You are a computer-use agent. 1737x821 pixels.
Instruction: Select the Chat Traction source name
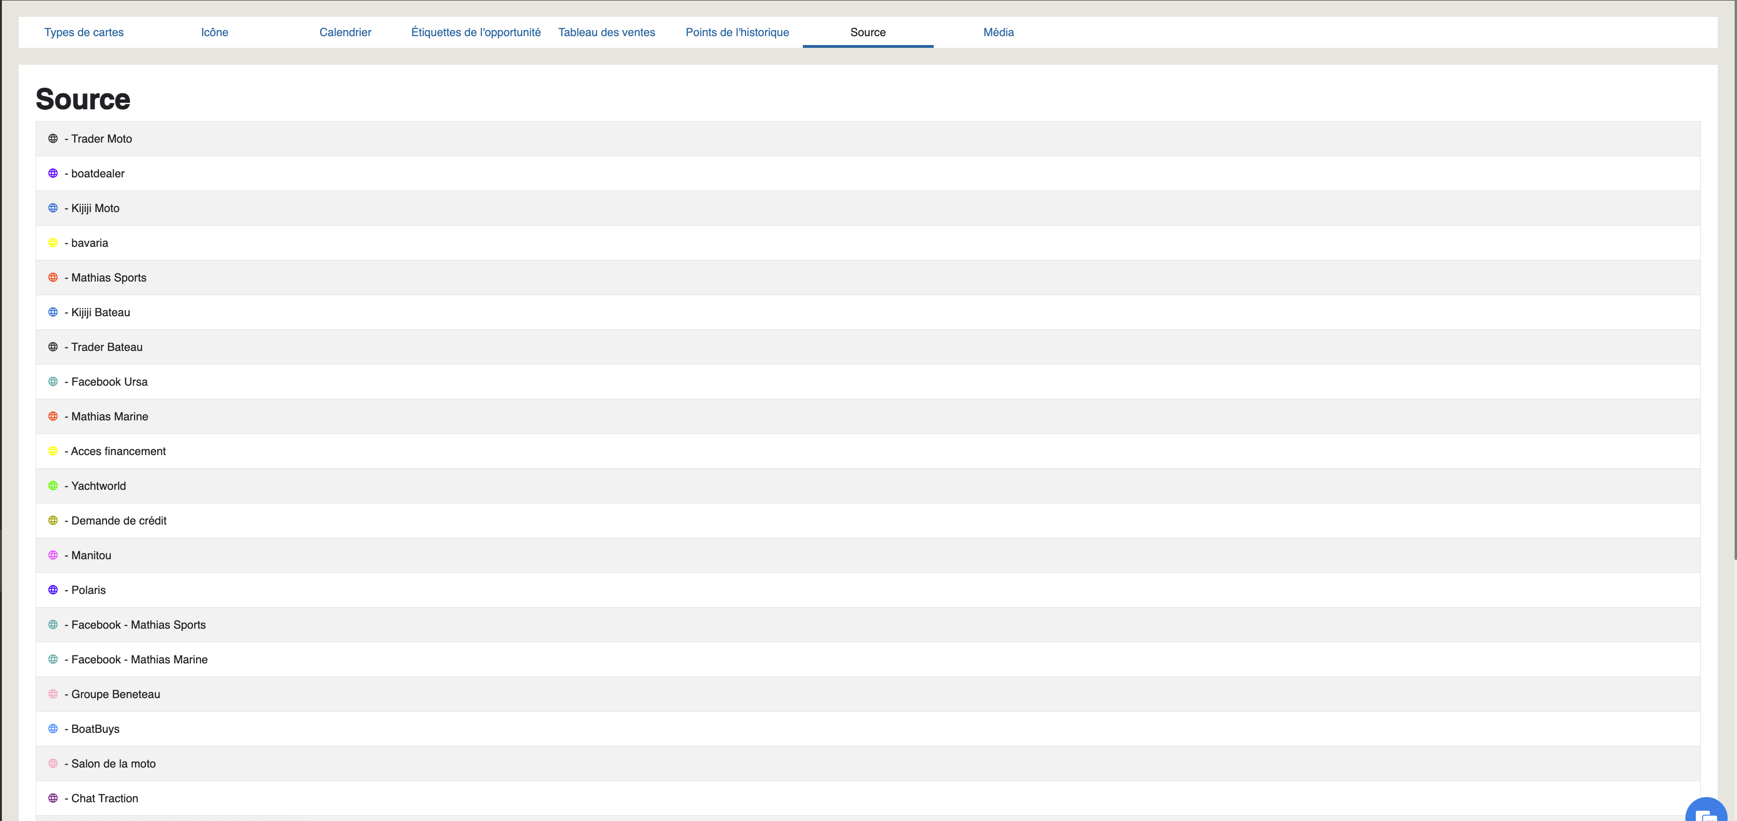pyautogui.click(x=105, y=798)
